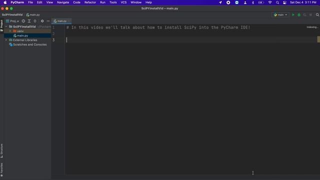320x180 pixels.
Task: Click line number 1 in the gutter
Action: click(x=53, y=27)
